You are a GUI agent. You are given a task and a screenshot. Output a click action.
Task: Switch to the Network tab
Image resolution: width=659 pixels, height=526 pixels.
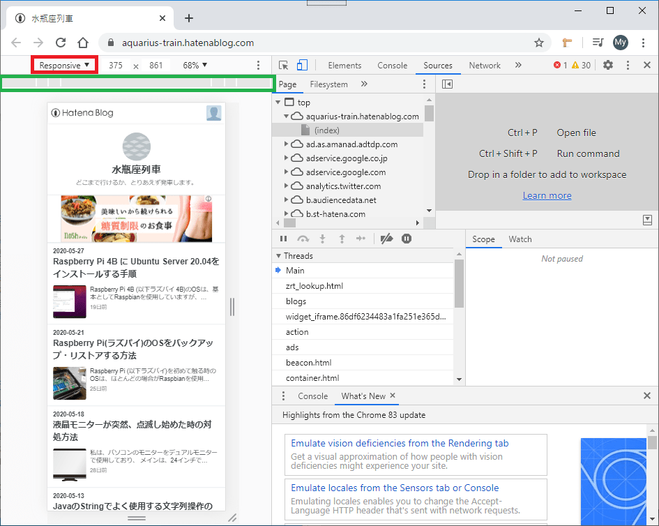point(485,65)
